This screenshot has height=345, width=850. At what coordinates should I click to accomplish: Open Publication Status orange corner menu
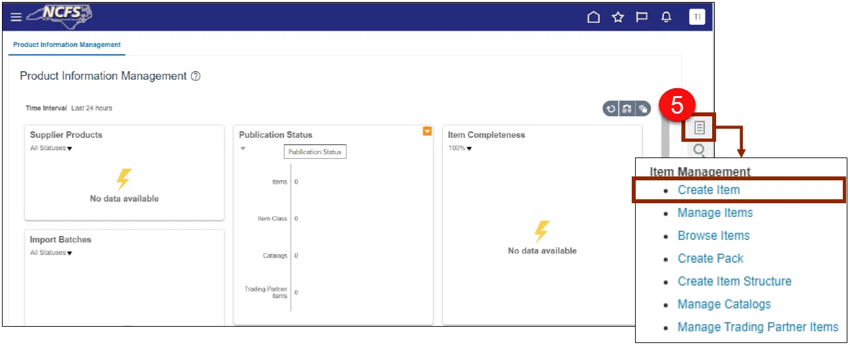click(x=427, y=131)
